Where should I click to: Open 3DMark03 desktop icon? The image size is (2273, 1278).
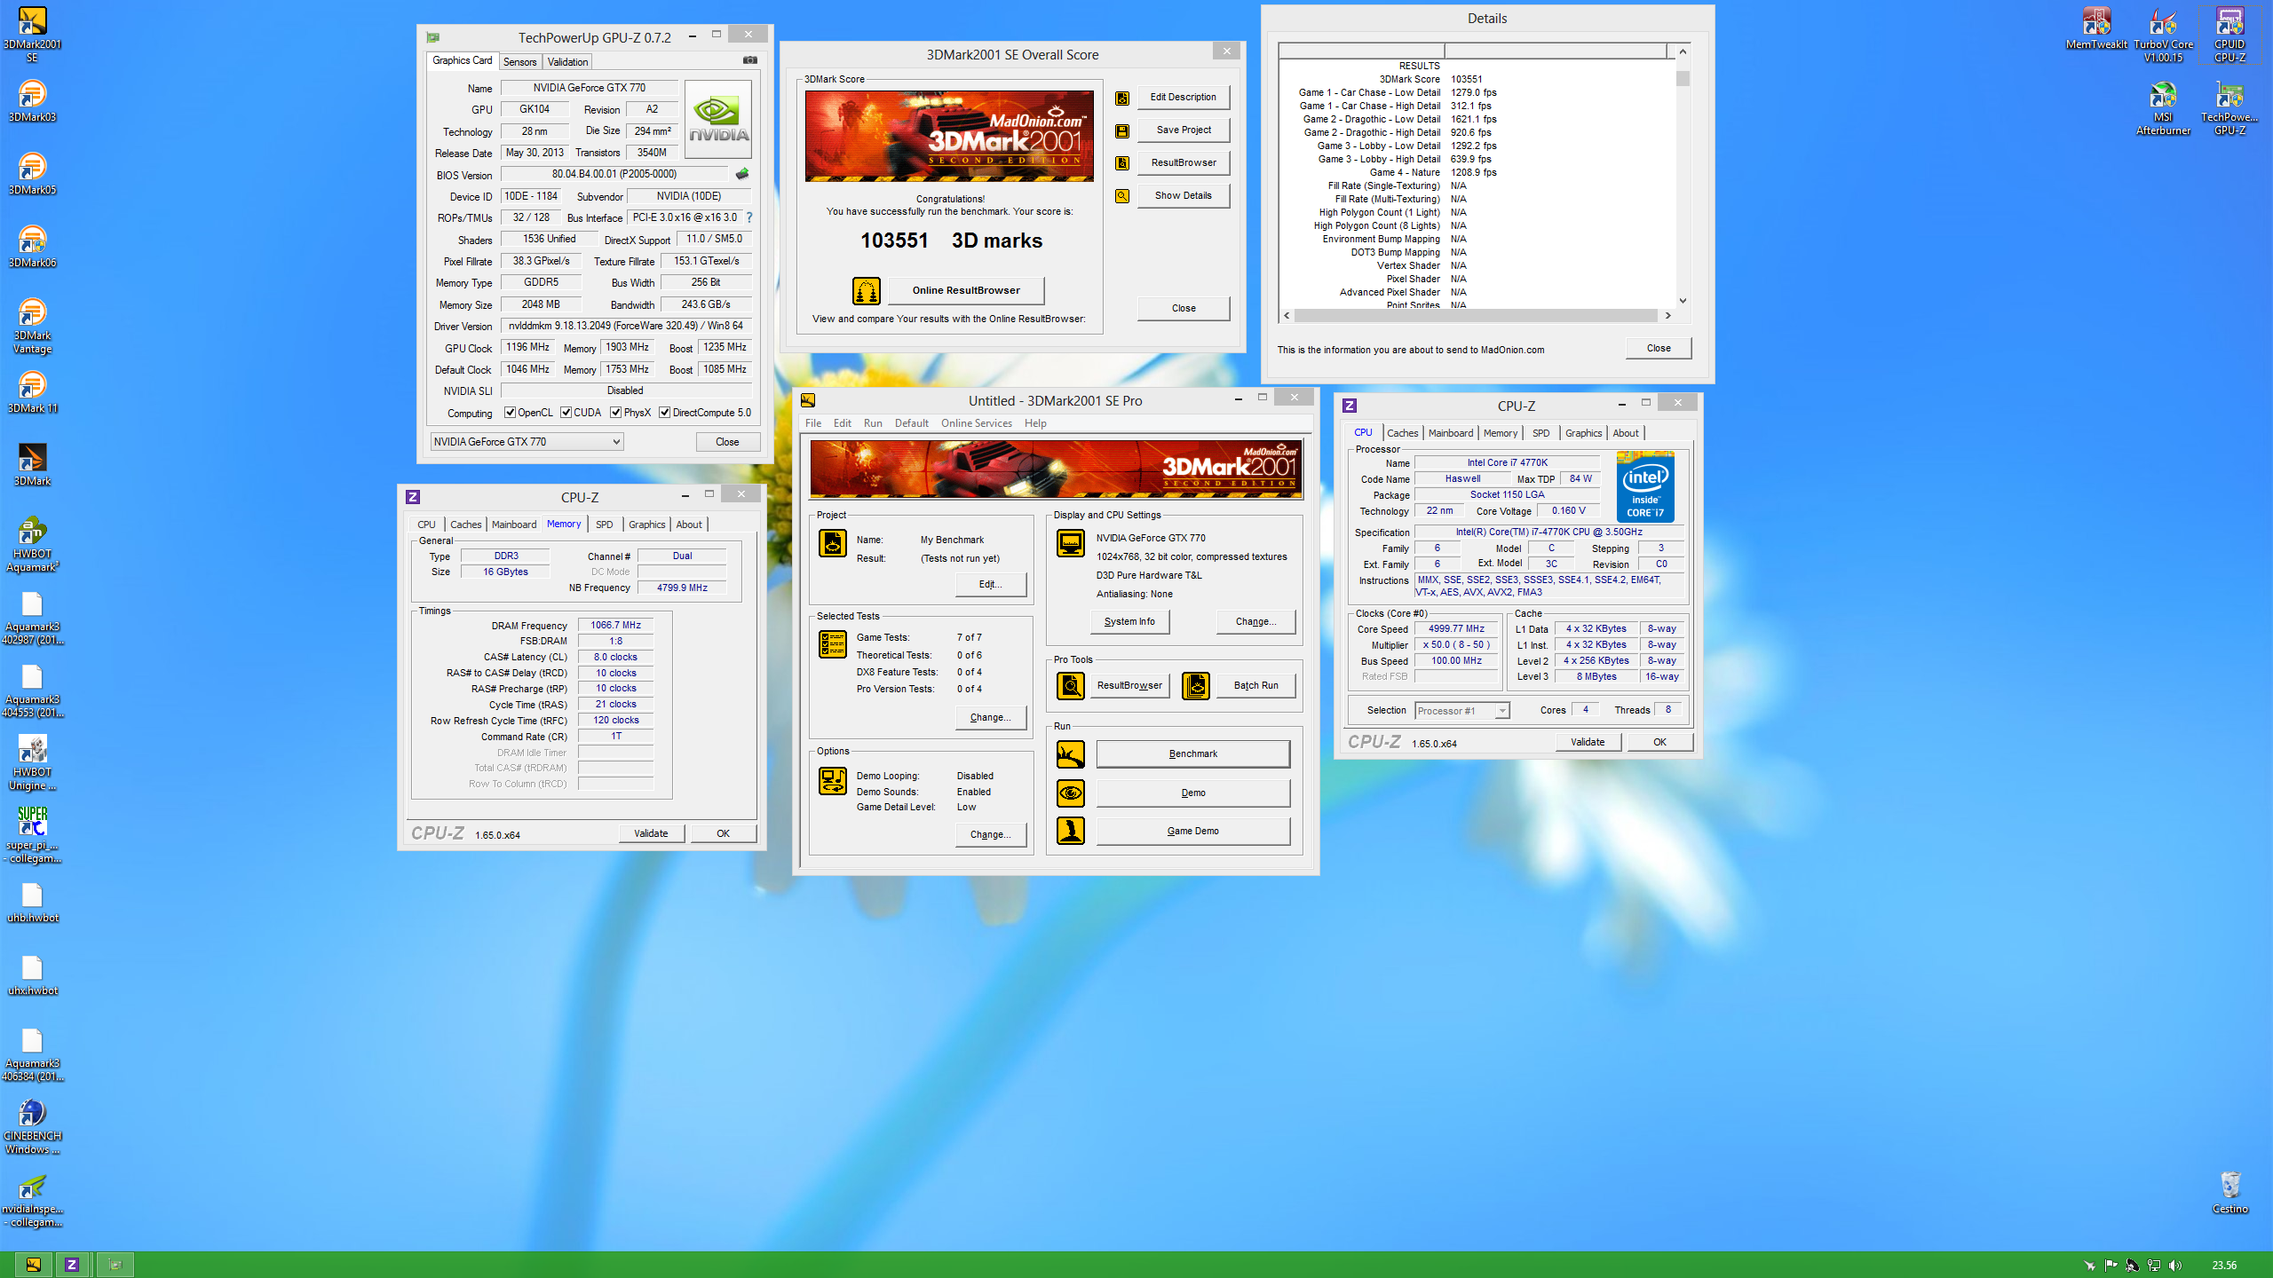click(32, 100)
